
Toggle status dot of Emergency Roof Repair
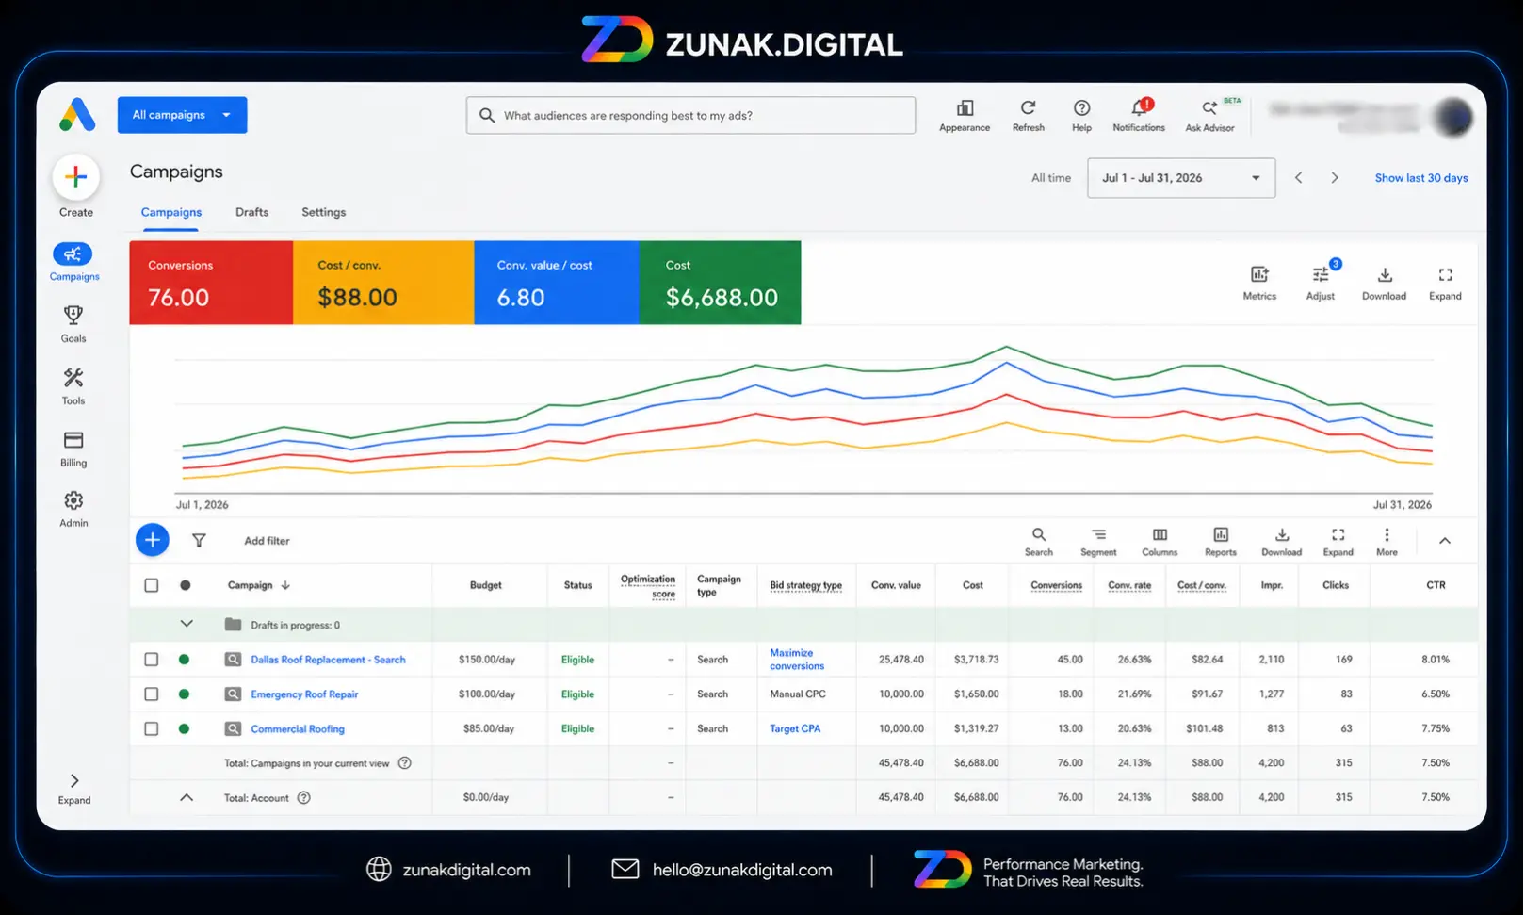pyautogui.click(x=185, y=694)
